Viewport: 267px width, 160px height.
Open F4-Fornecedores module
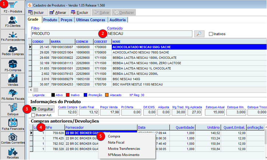point(13,36)
